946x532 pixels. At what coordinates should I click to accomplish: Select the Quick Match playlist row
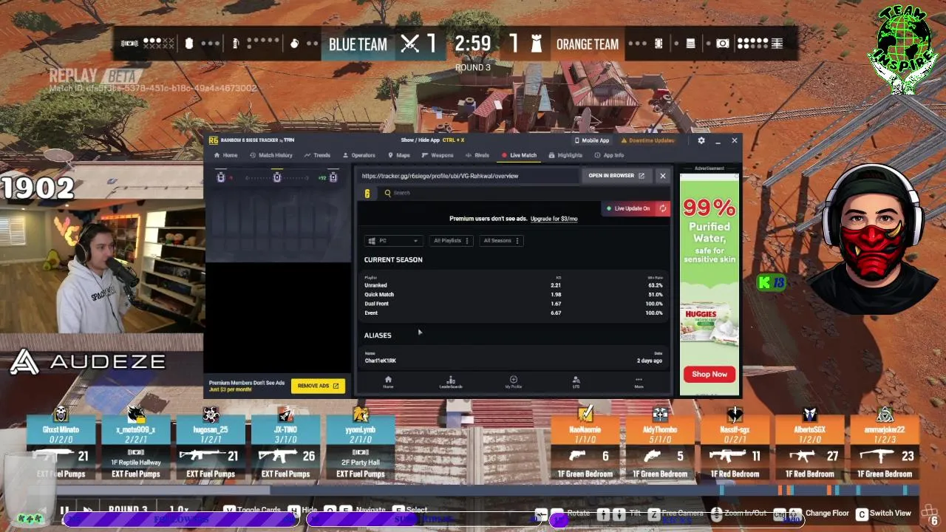tap(514, 294)
